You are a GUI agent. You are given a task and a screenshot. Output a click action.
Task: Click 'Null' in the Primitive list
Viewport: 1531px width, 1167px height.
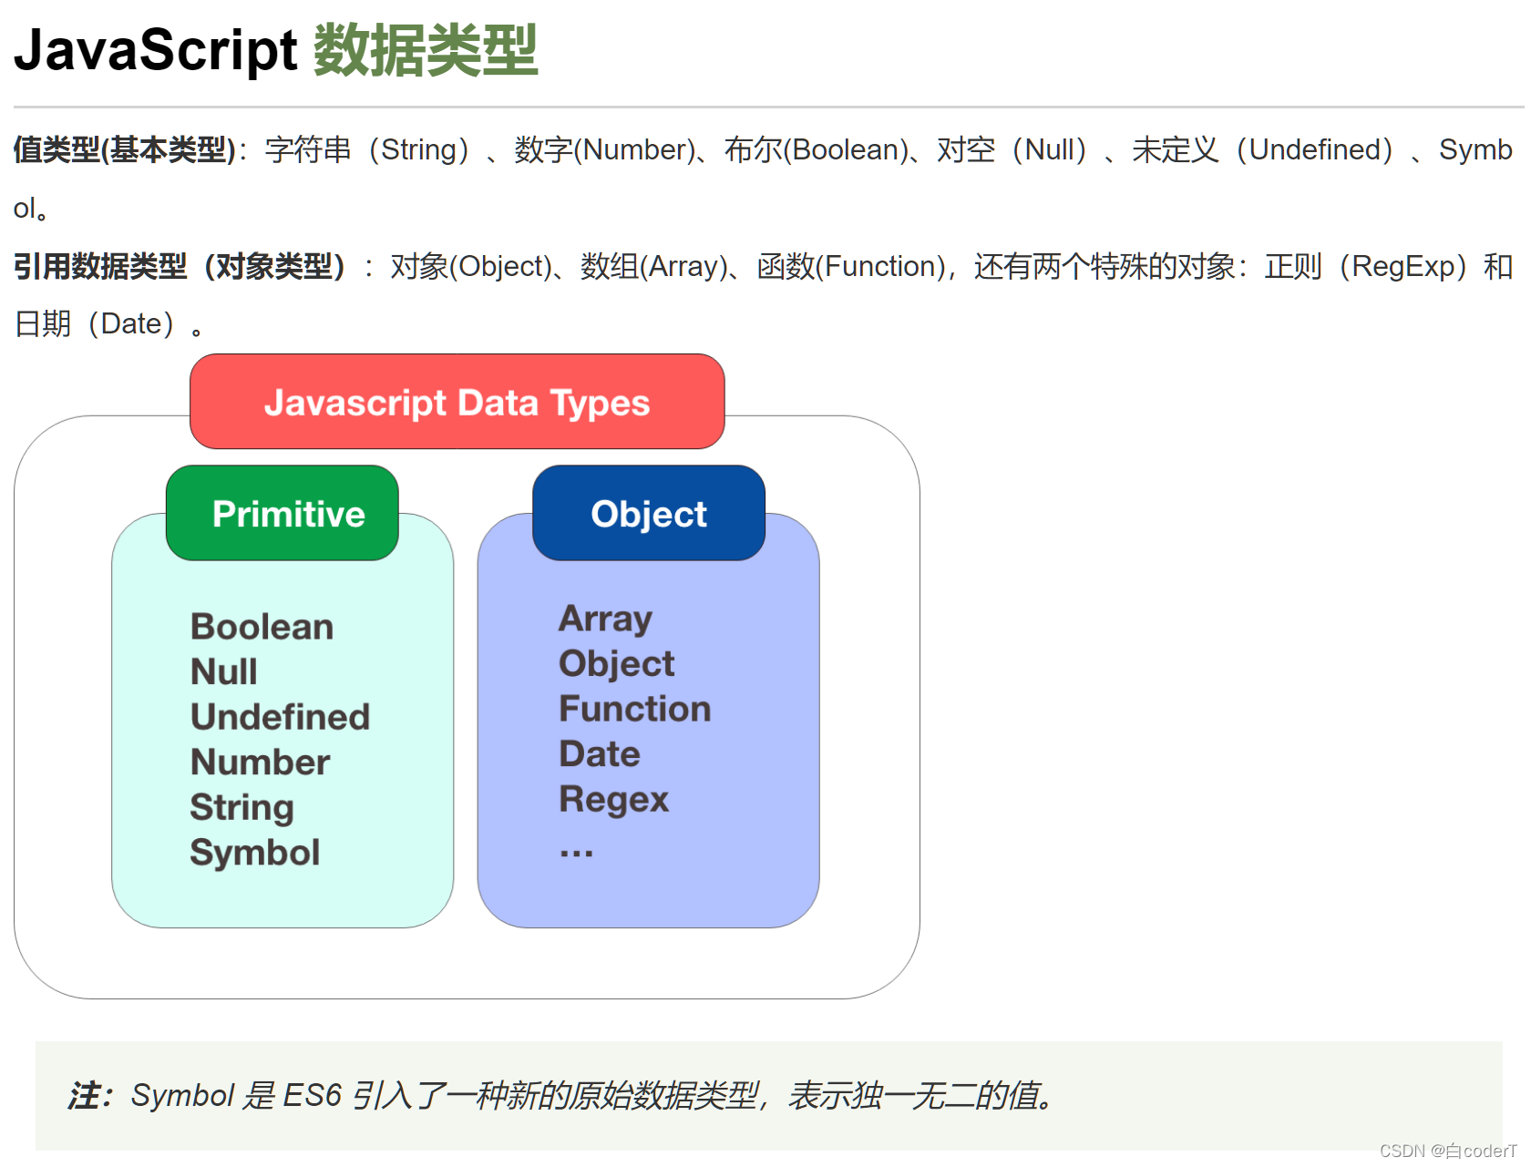point(224,671)
